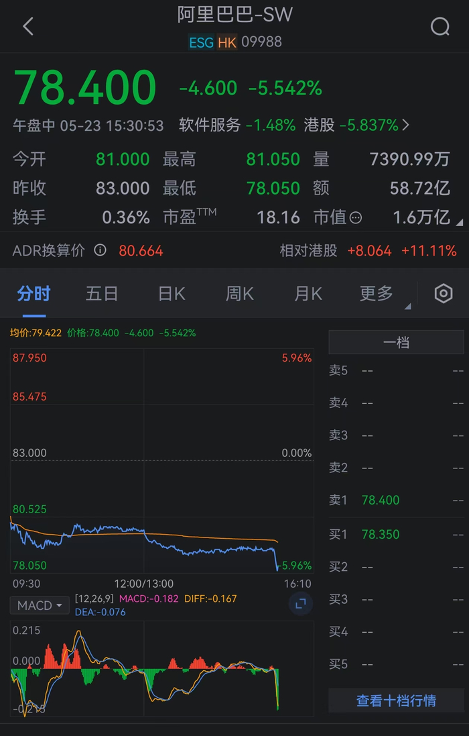Tap the MACD parameters [12,26,9]
This screenshot has height=736, width=469.
pos(94,598)
